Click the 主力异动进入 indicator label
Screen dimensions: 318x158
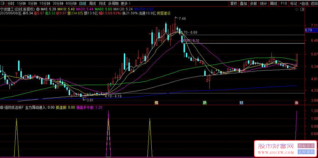coord(40,107)
